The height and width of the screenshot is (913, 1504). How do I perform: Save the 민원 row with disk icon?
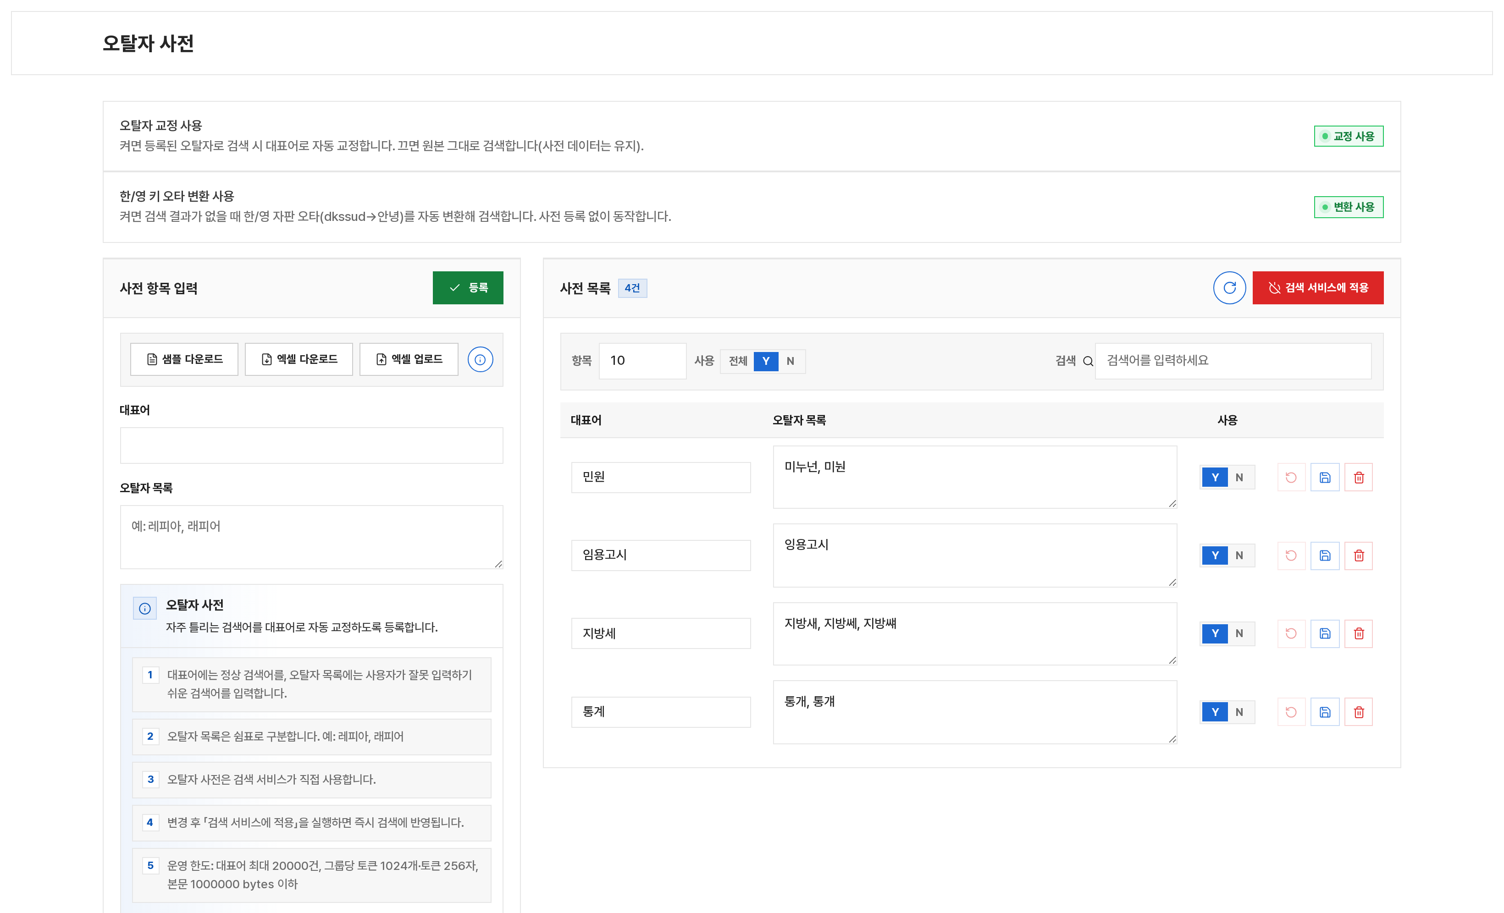(x=1325, y=477)
